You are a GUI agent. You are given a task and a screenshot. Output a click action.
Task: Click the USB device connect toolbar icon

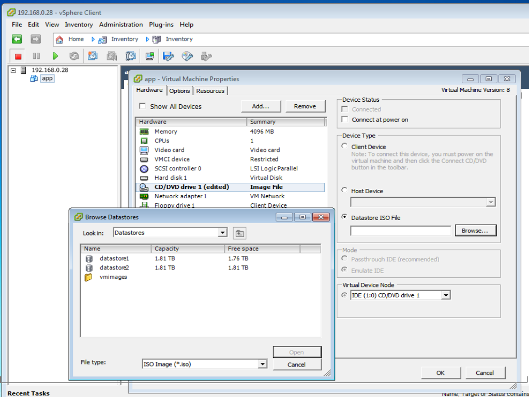pyautogui.click(x=206, y=56)
